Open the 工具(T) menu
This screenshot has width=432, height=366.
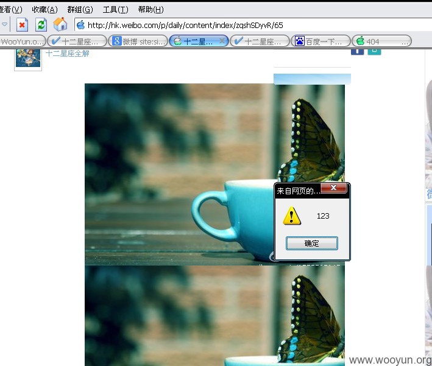point(115,10)
